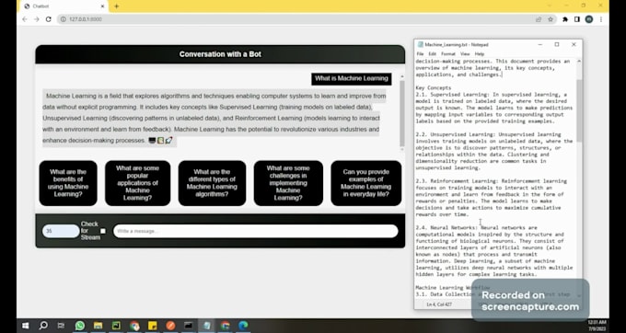Screen dimensions: 626x333
Task: Click the chat conversation scrollbar
Action: [x=402, y=114]
